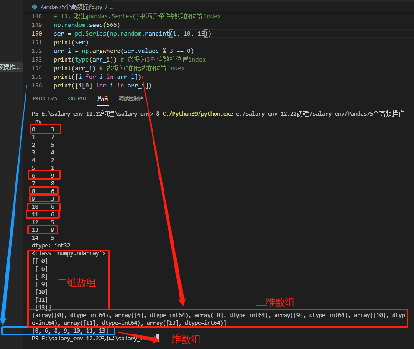Click the comment line about pandas.Series() index
The image size is (414, 349).
[137, 16]
